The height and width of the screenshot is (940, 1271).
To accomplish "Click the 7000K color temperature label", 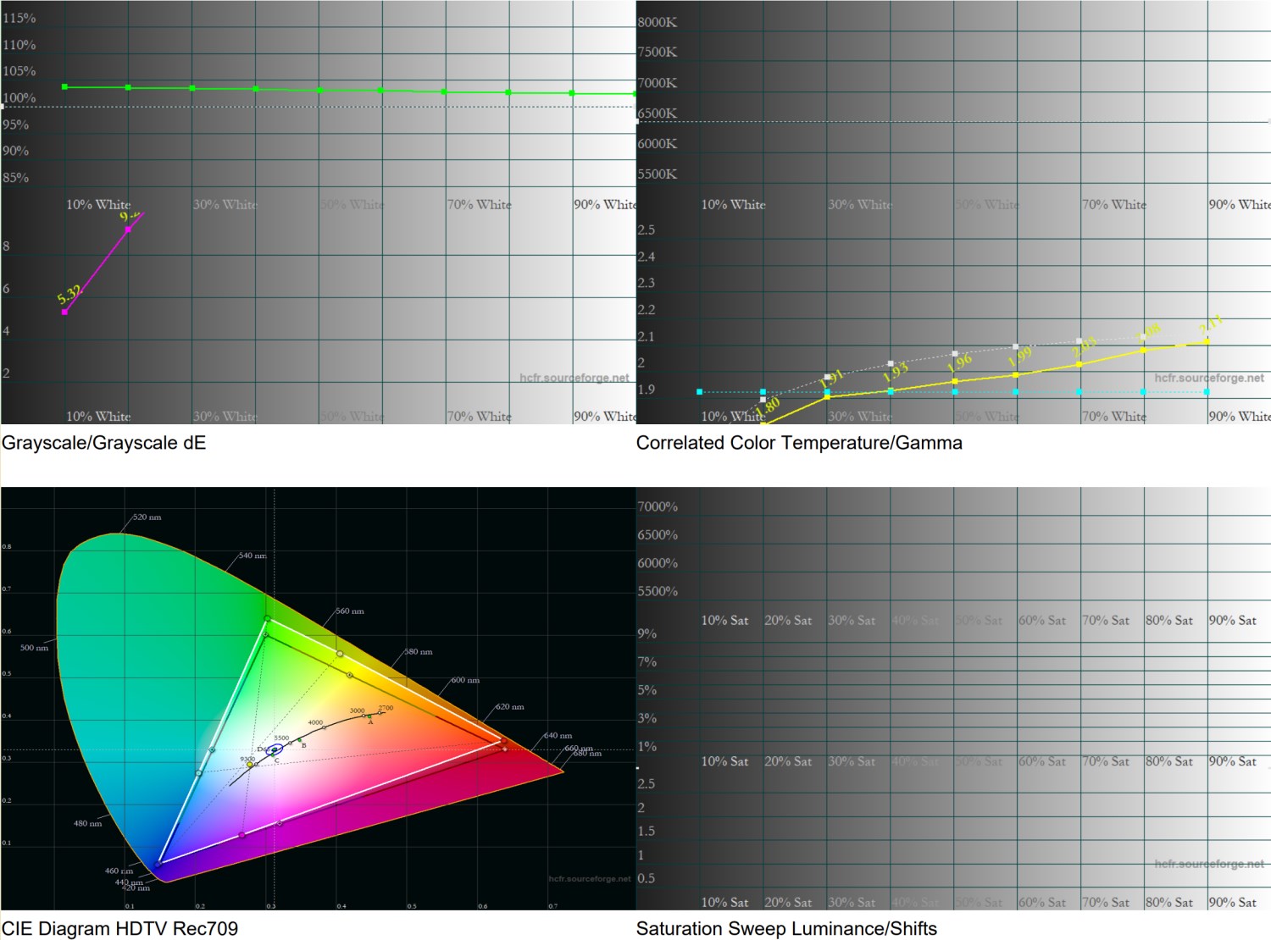I will coord(658,83).
